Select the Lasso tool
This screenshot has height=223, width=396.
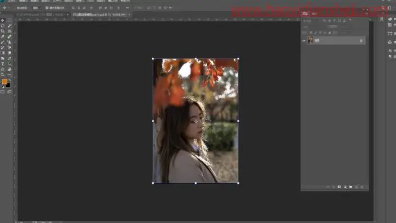[3, 26]
